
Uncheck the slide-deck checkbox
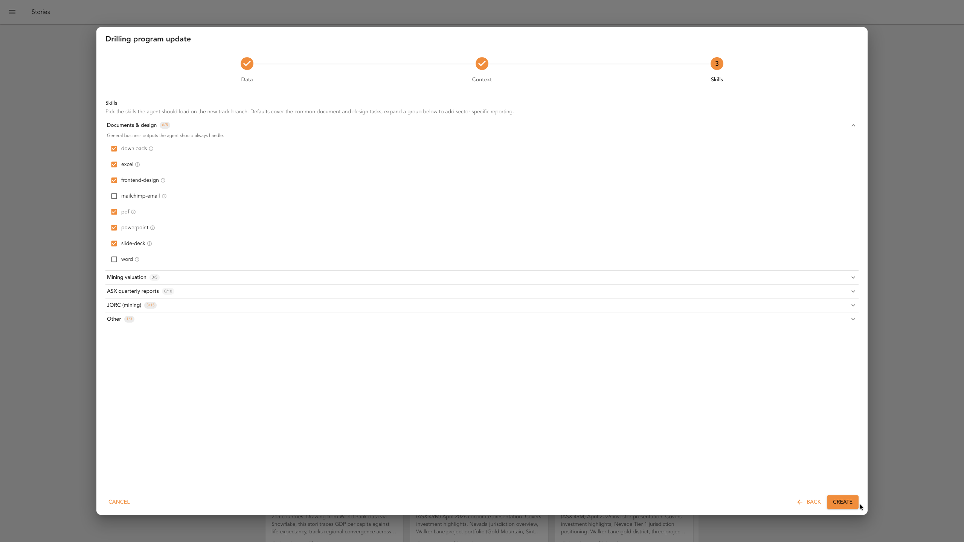[x=114, y=244]
